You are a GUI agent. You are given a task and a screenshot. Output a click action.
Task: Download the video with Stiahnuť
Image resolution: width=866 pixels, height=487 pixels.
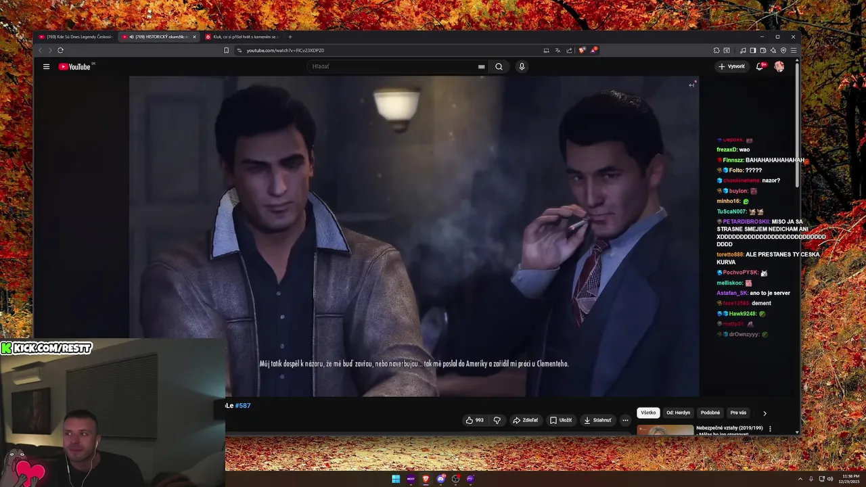coord(597,420)
